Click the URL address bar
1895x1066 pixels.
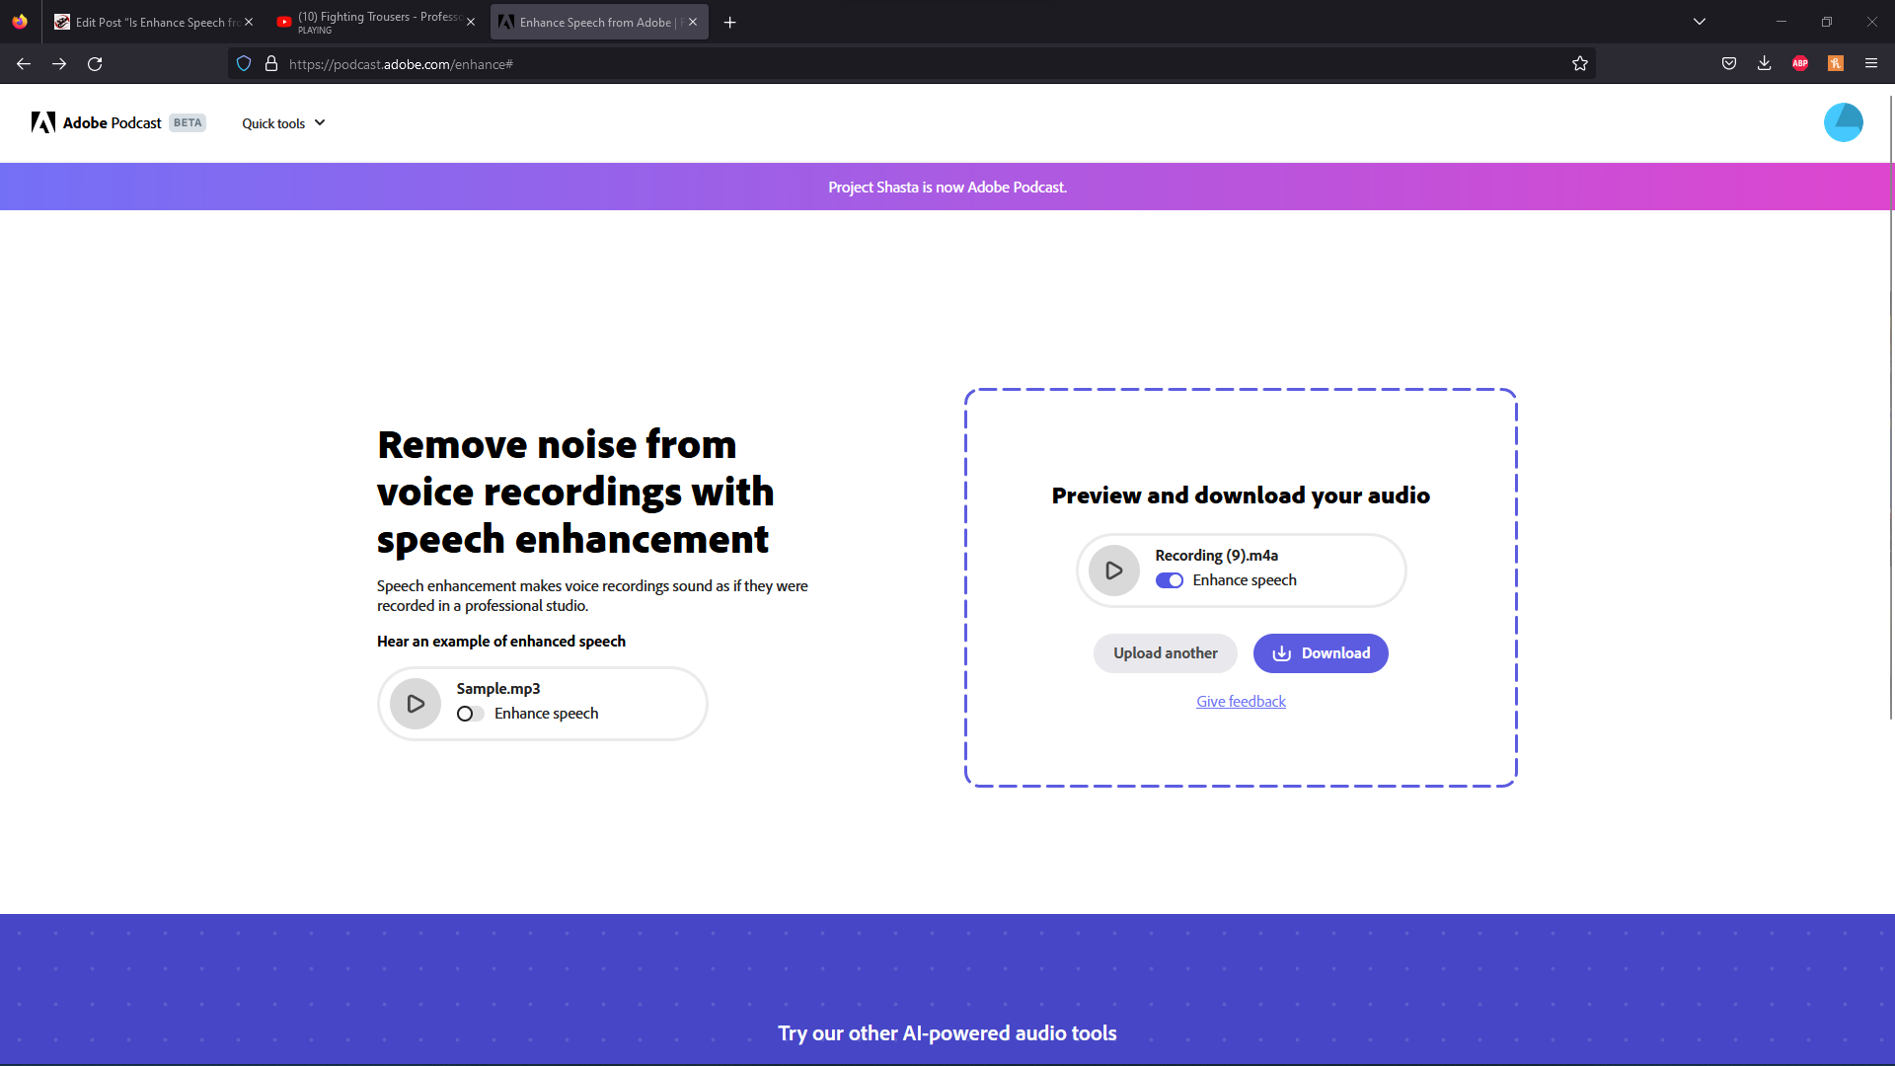pyautogui.click(x=888, y=64)
